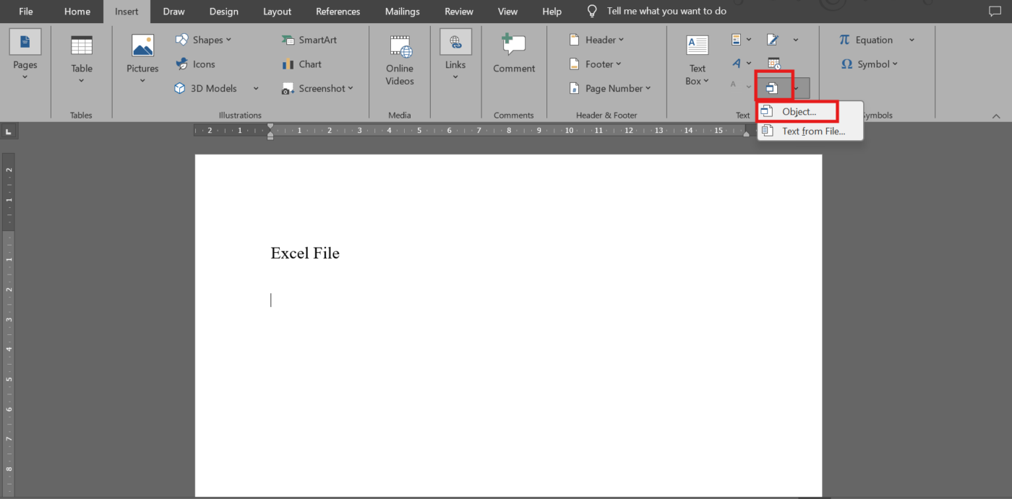Switch to the References tab
1012x499 pixels.
(x=338, y=12)
